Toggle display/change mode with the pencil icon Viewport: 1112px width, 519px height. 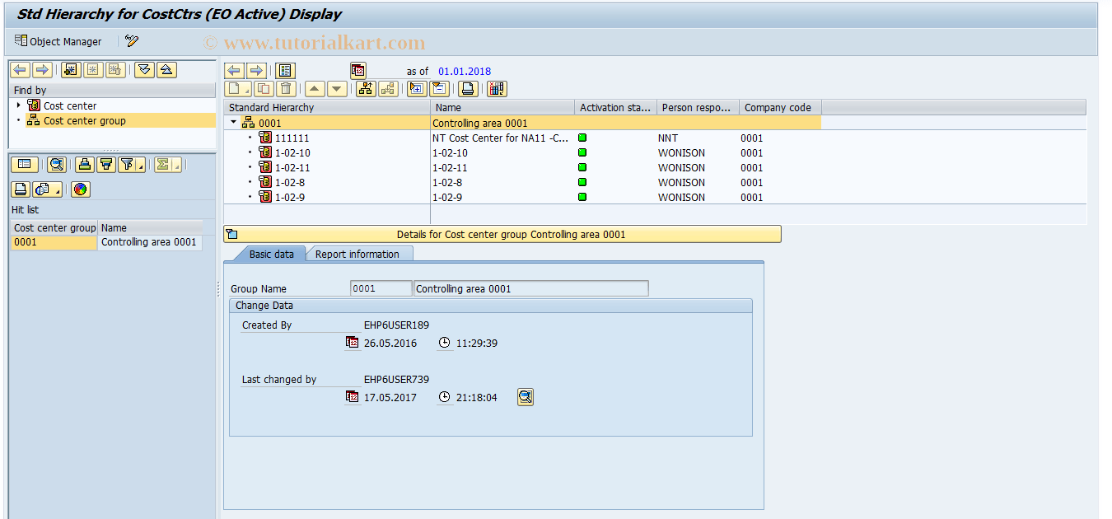point(132,40)
